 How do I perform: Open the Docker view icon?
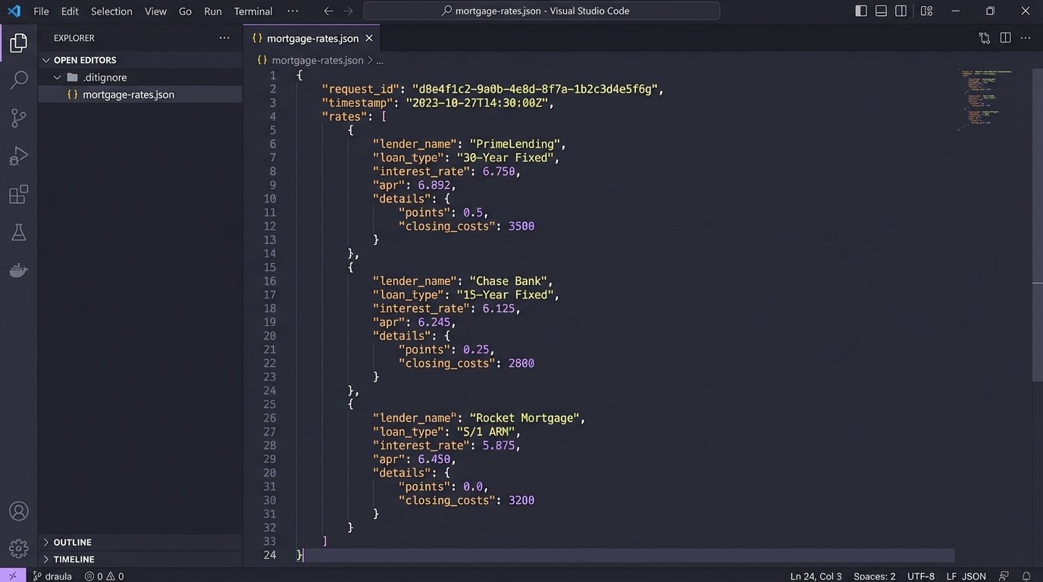click(x=19, y=271)
